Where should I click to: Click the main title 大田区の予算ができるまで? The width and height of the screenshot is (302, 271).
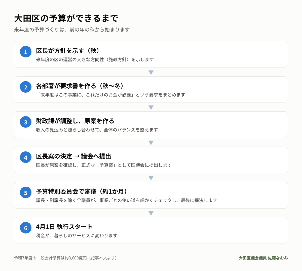(x=66, y=18)
